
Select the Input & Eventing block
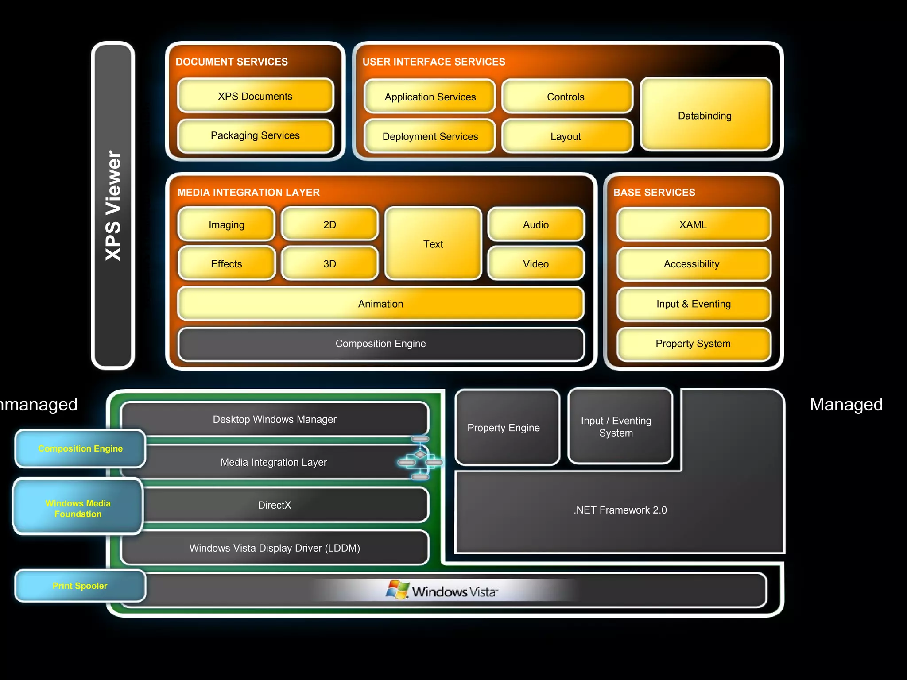tap(693, 304)
